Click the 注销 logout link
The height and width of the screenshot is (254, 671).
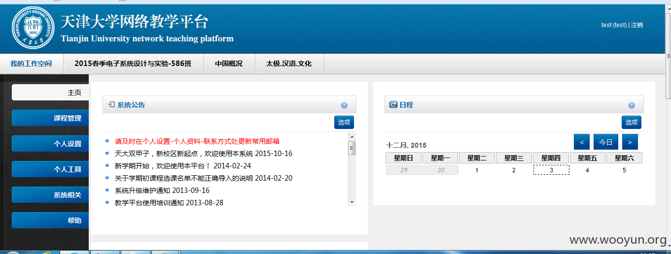click(x=637, y=25)
